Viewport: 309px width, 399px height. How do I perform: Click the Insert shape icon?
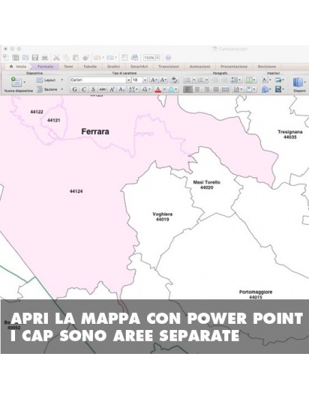pos(265,89)
